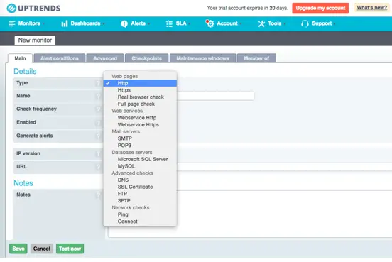Open the SLA dropdown menu
Viewport: 392px width, 262px height.
[178, 23]
